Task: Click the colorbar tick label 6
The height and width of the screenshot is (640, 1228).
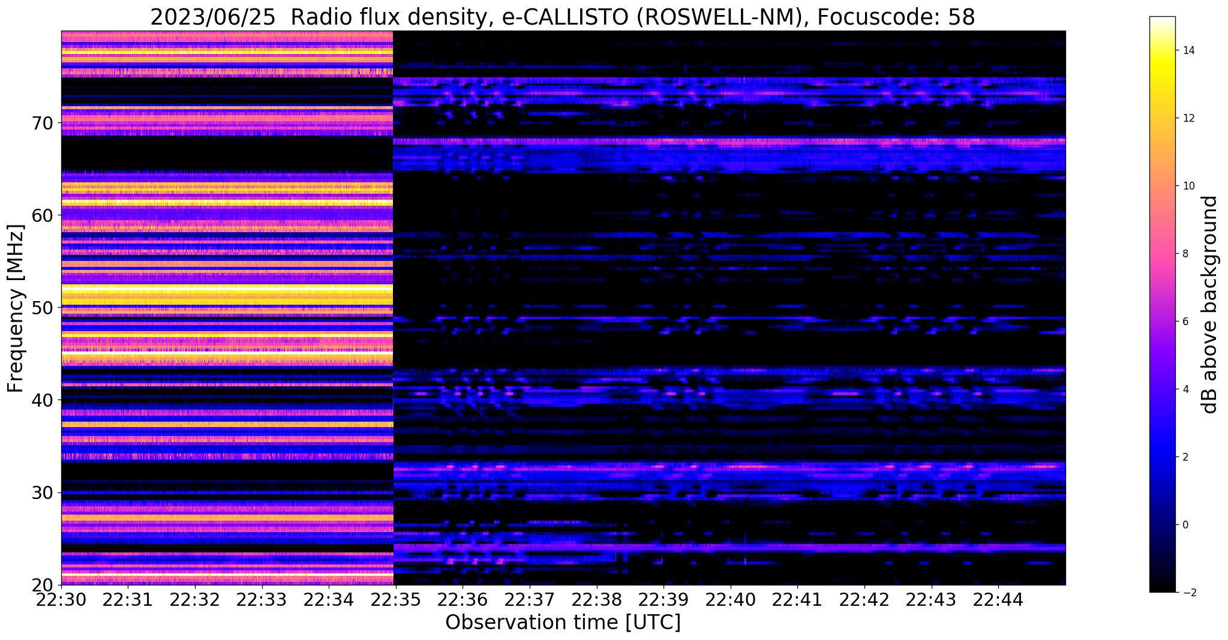Action: [1185, 321]
